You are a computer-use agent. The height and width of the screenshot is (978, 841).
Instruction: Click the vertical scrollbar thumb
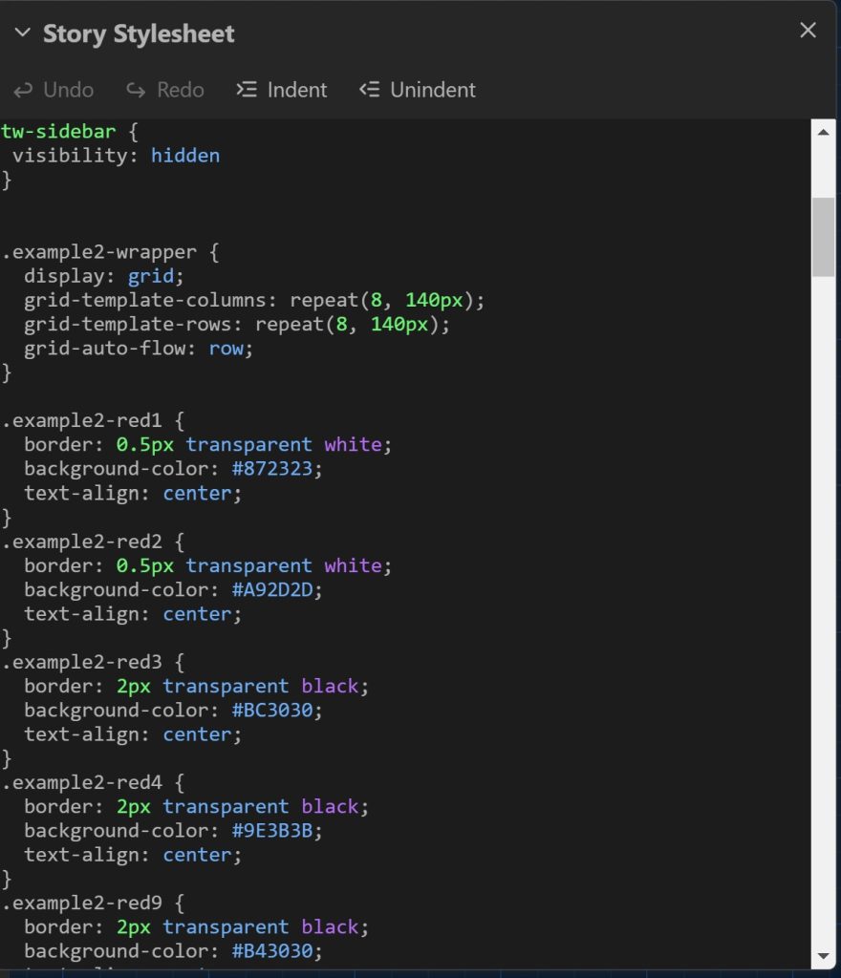pyautogui.click(x=823, y=237)
